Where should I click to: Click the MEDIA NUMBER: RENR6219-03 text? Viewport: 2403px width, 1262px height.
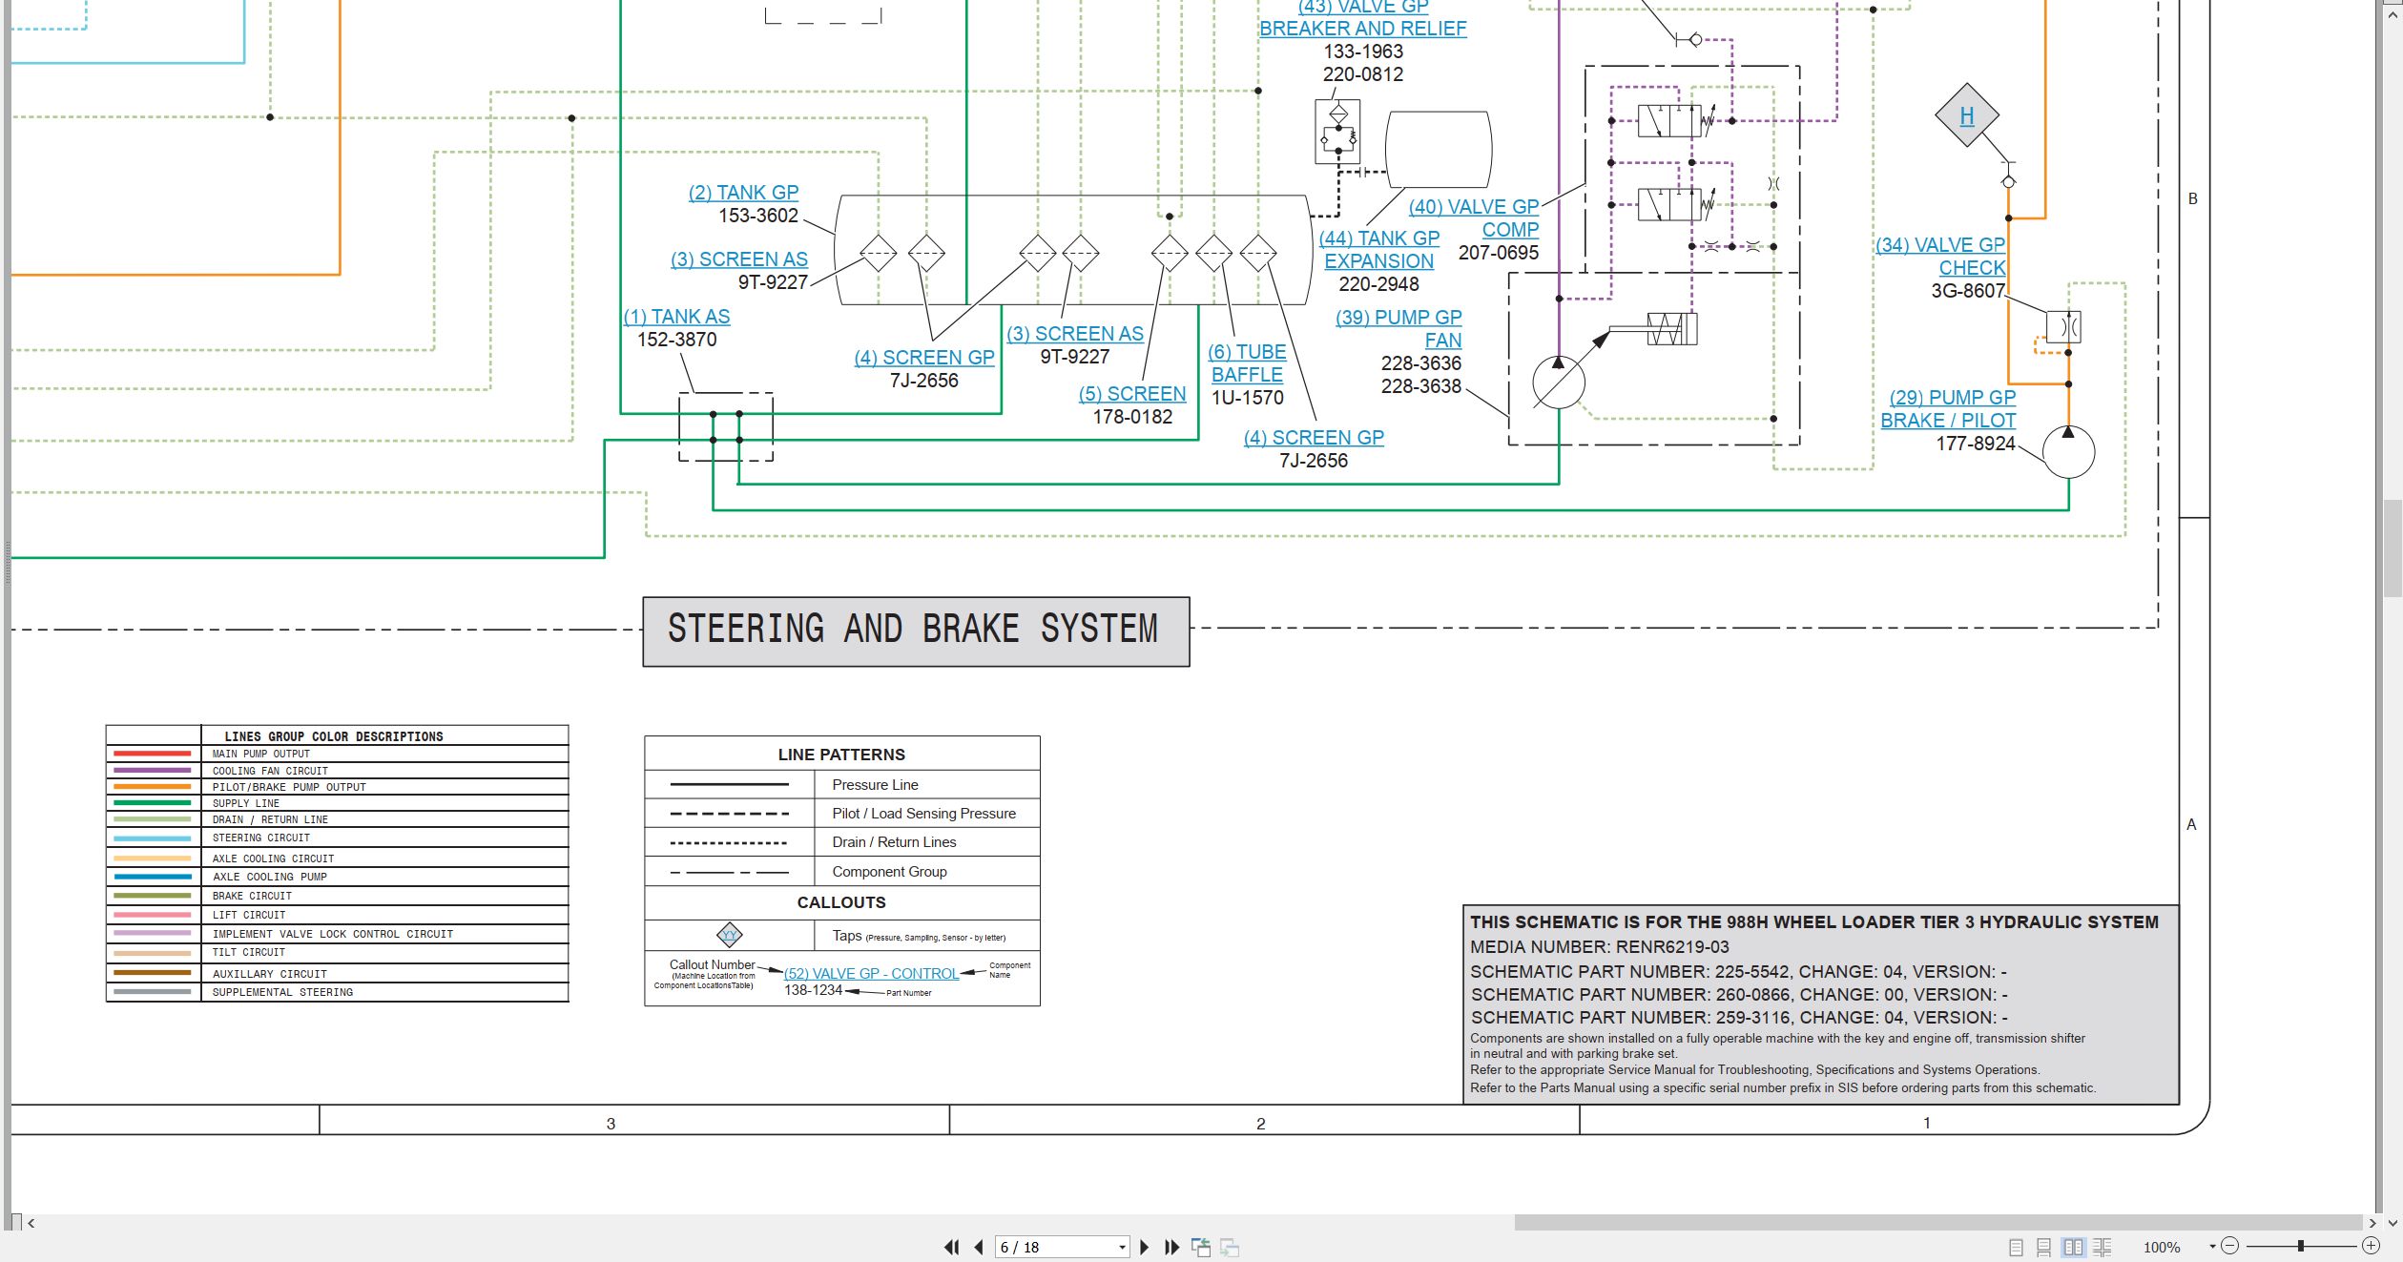tap(1600, 947)
